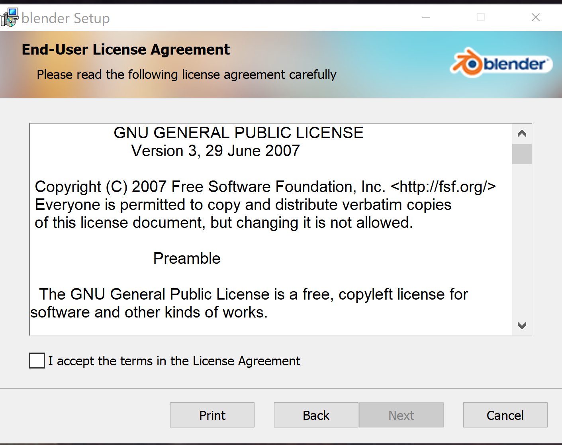This screenshot has height=445, width=562.
Task: Click the Next button
Action: 401,415
